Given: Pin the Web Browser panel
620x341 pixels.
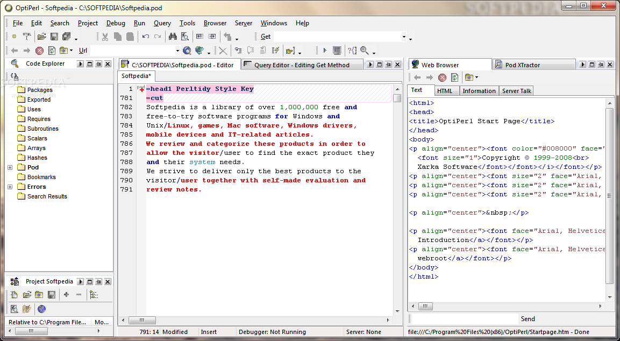Looking at the screenshot, I should [x=601, y=65].
